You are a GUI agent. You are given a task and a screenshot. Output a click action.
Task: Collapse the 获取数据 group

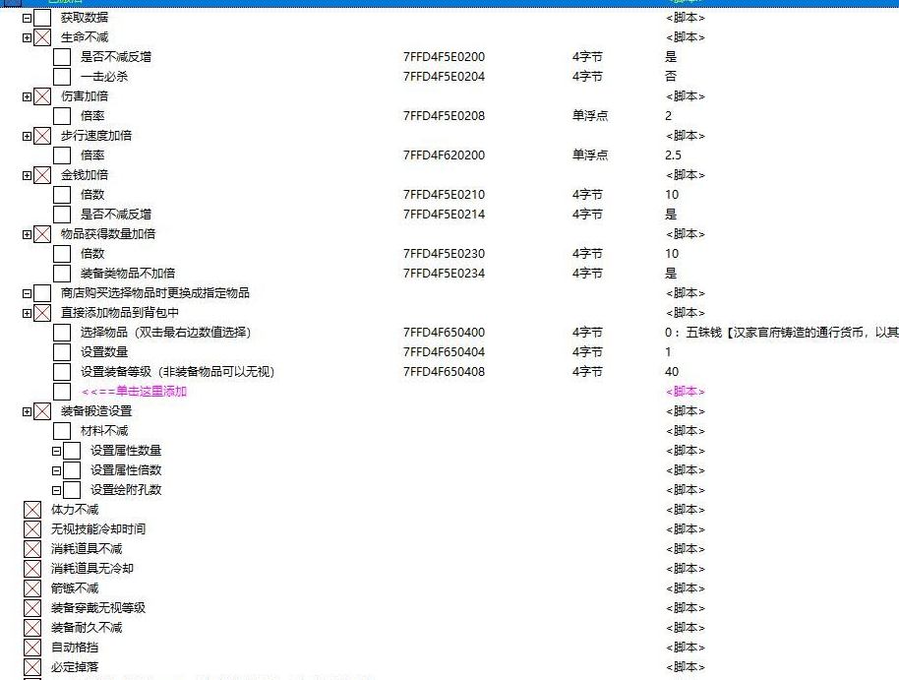click(x=27, y=18)
